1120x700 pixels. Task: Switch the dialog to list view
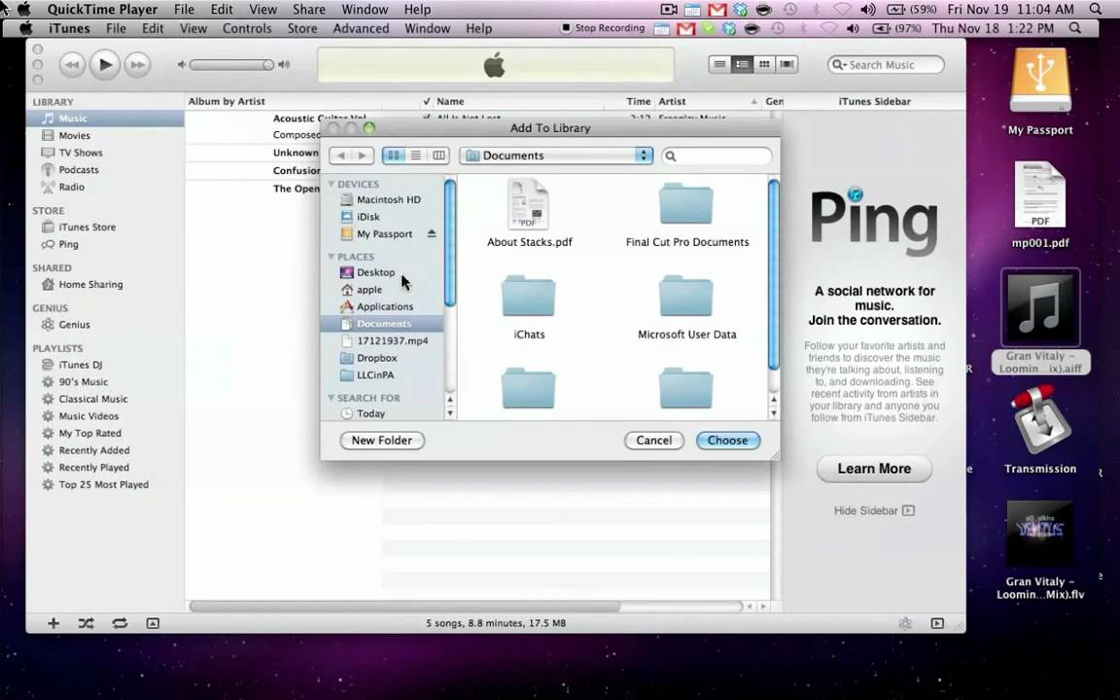click(416, 156)
